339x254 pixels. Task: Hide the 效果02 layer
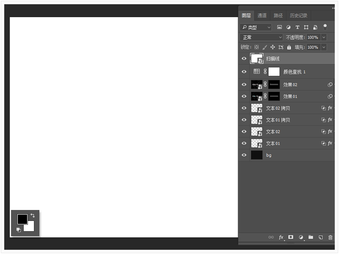[x=244, y=84]
